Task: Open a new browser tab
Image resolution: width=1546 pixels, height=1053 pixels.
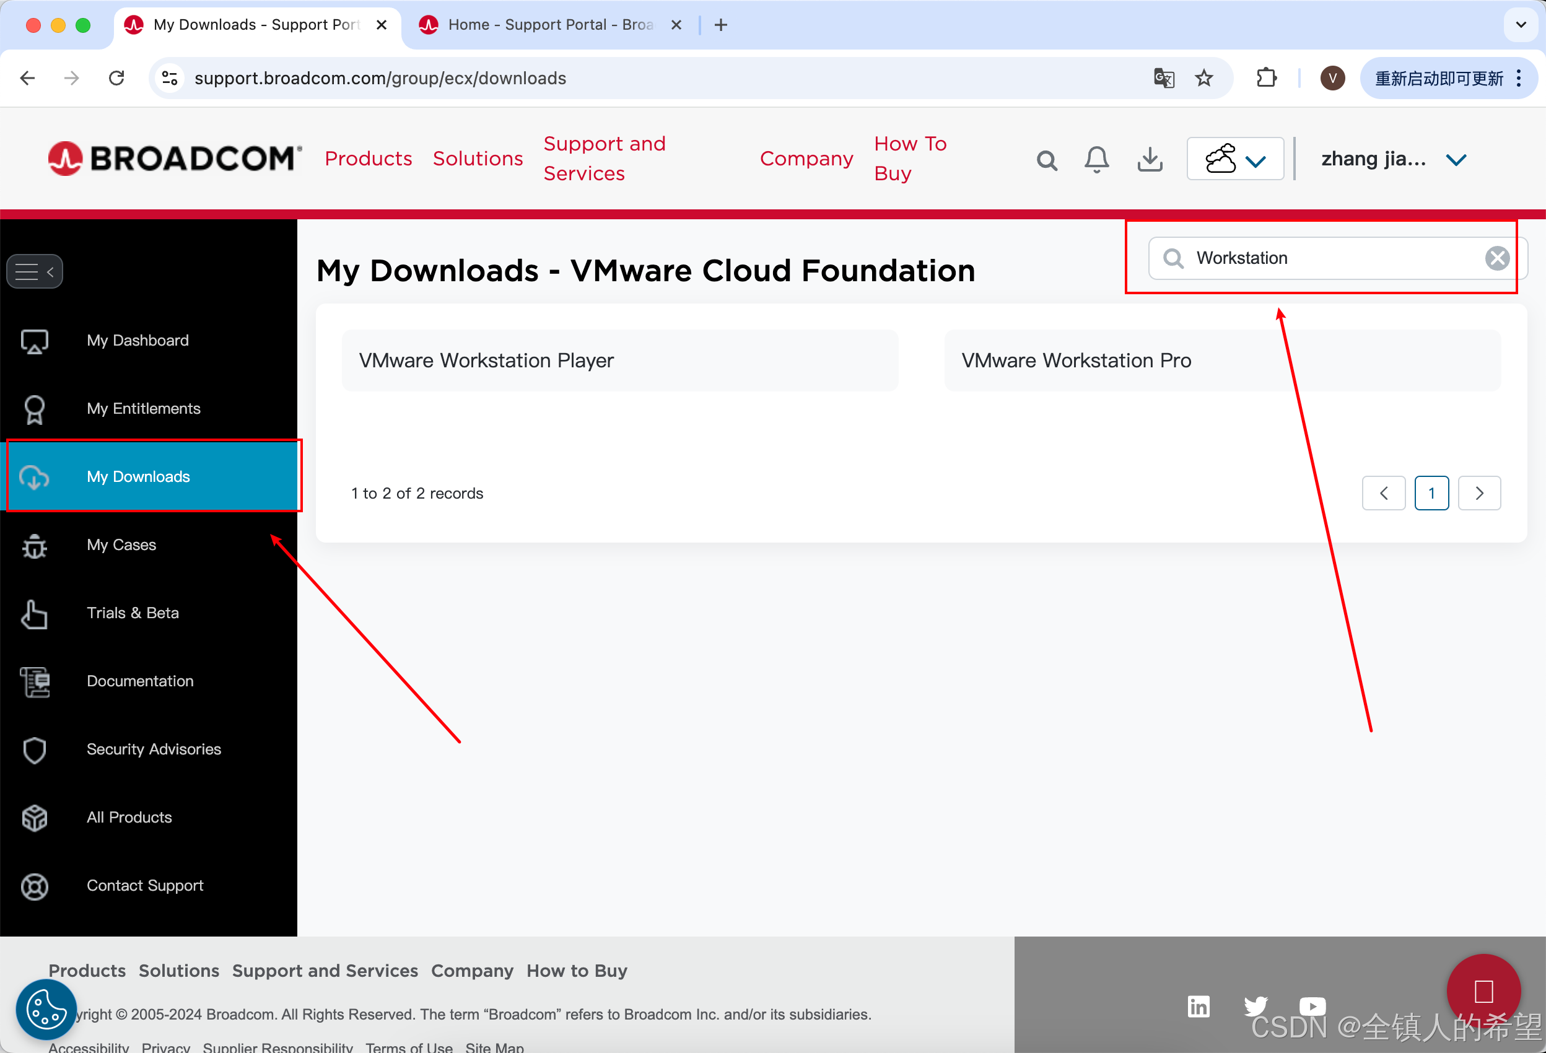Action: click(x=720, y=25)
